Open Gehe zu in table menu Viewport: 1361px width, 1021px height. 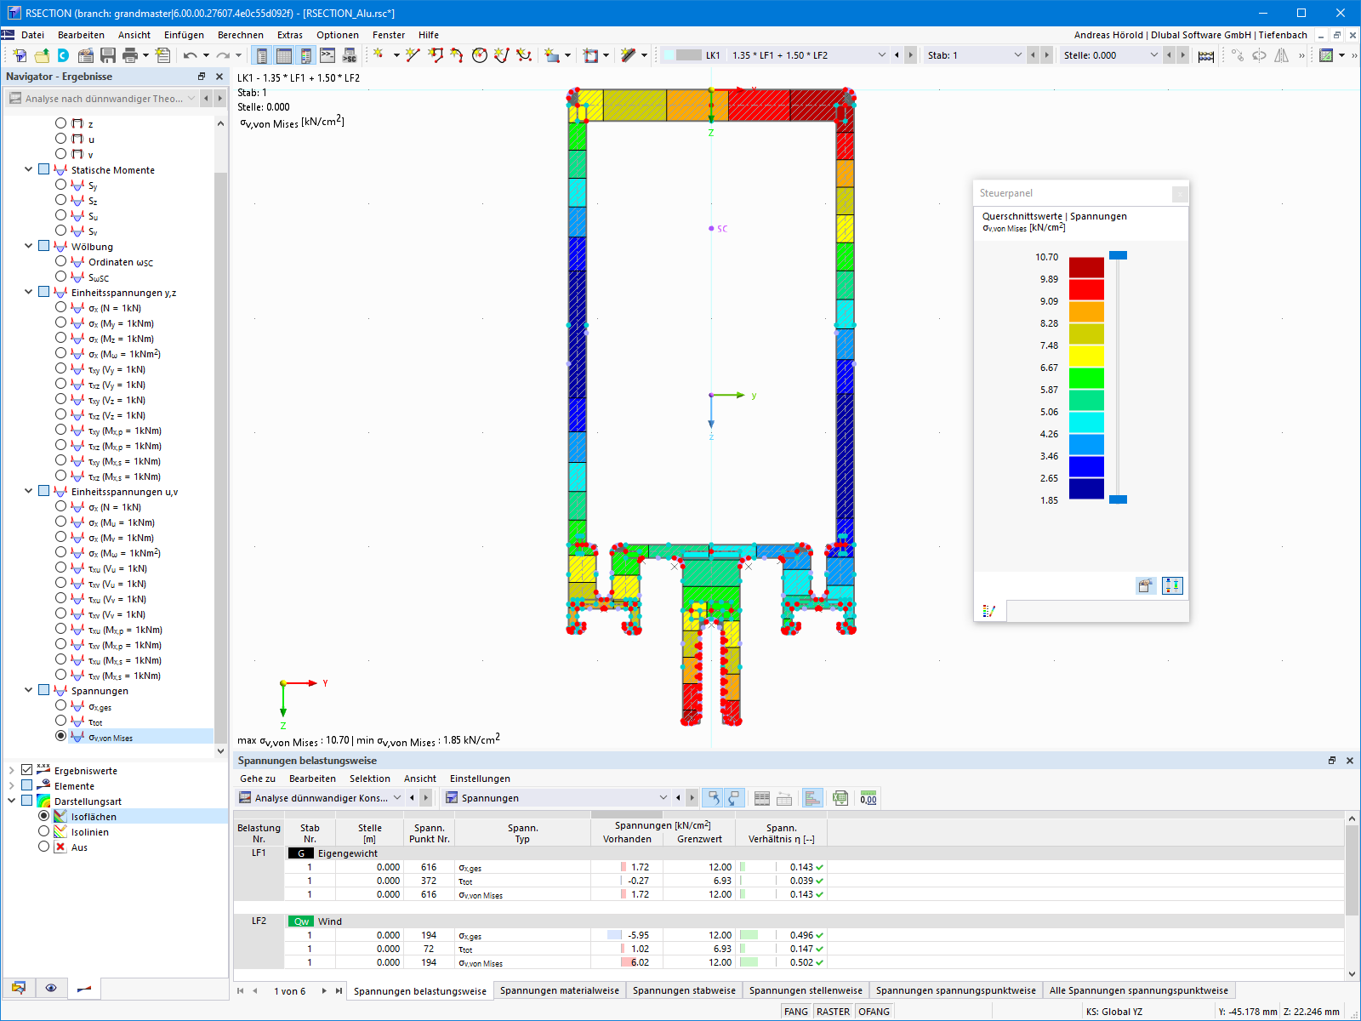tap(258, 779)
